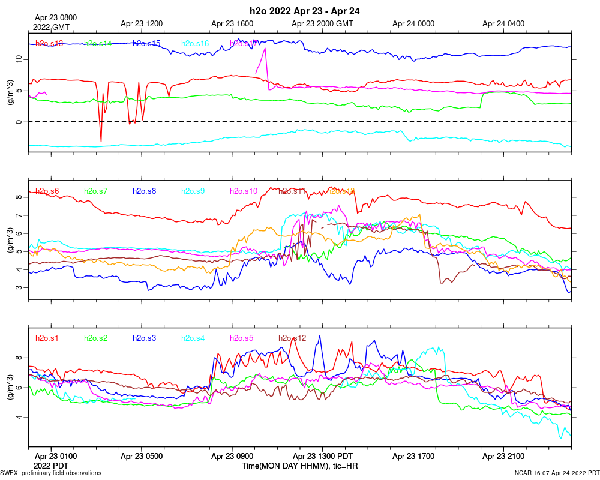Select the h2o.s2 legend label
The image size is (600, 480).
(x=95, y=338)
